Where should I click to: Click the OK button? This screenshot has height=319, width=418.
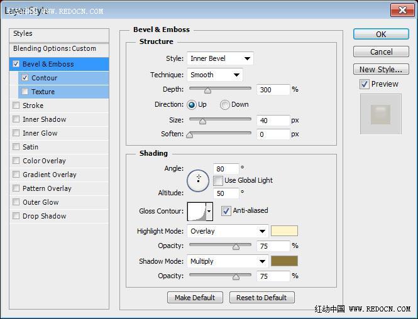pyautogui.click(x=381, y=34)
